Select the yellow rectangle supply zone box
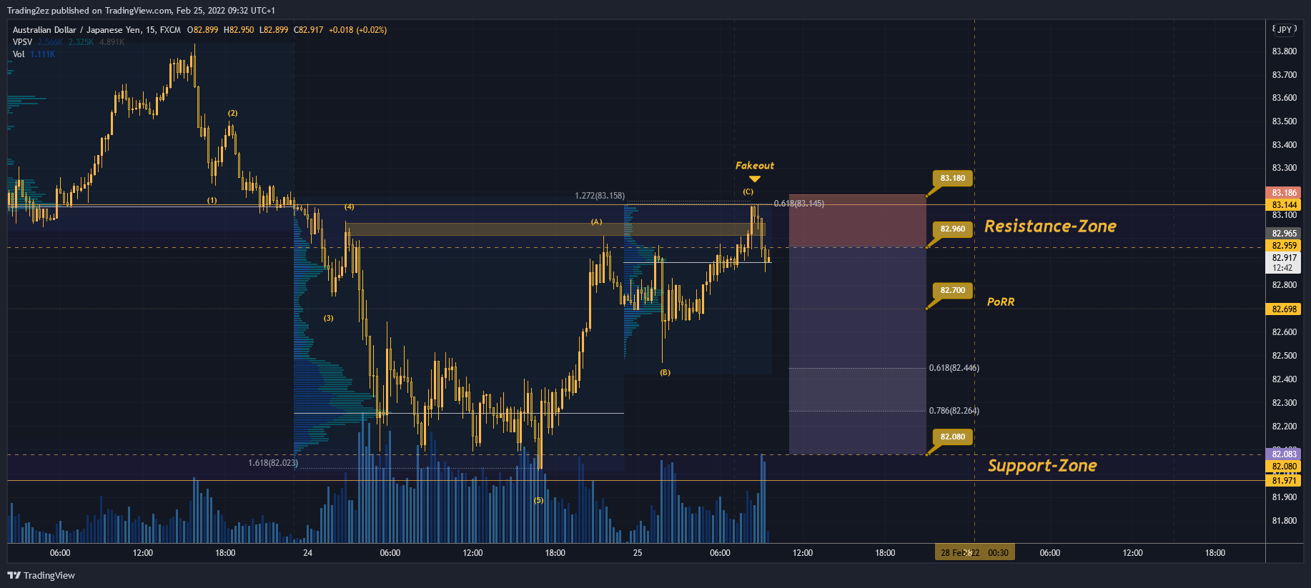 click(555, 229)
